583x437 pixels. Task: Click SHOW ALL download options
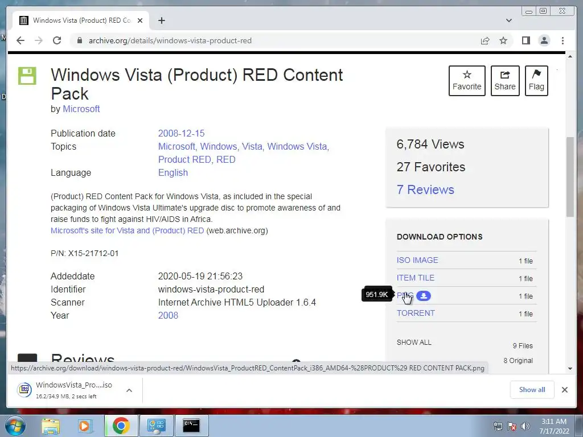pyautogui.click(x=414, y=342)
